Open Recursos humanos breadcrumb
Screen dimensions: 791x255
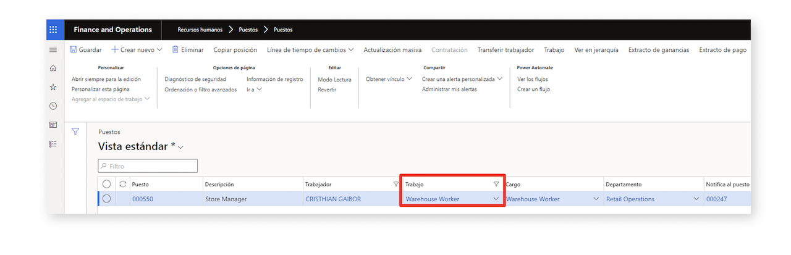tap(200, 30)
